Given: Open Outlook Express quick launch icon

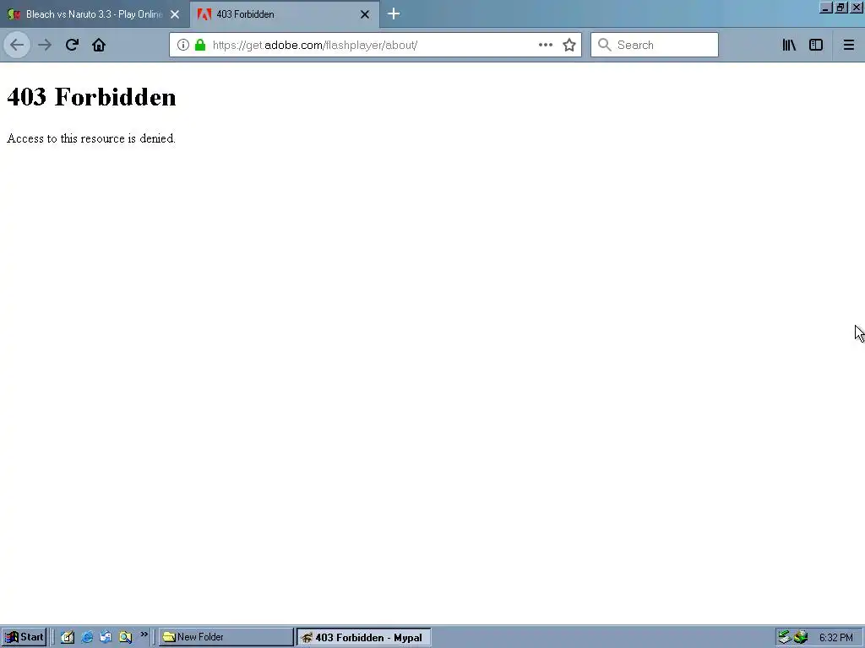Looking at the screenshot, I should click(106, 637).
